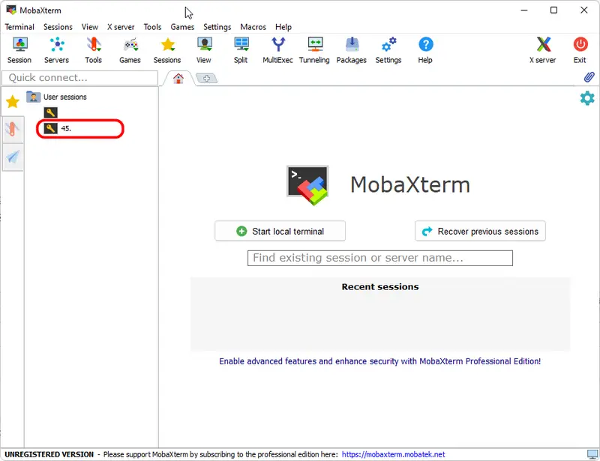Screen dimensions: 600x461
Task: Select the User sessions folder
Action: click(57, 97)
